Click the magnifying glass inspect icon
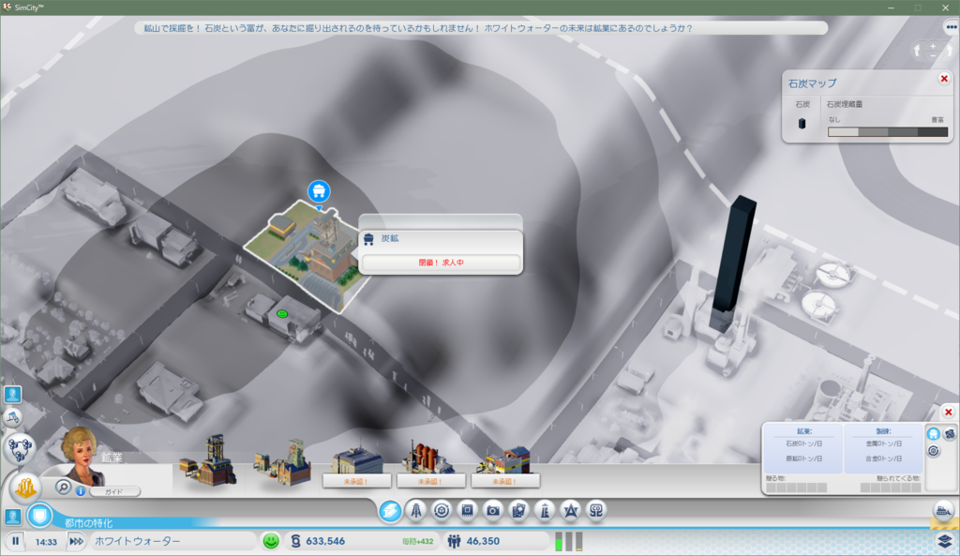Image resolution: width=960 pixels, height=556 pixels. 63,487
